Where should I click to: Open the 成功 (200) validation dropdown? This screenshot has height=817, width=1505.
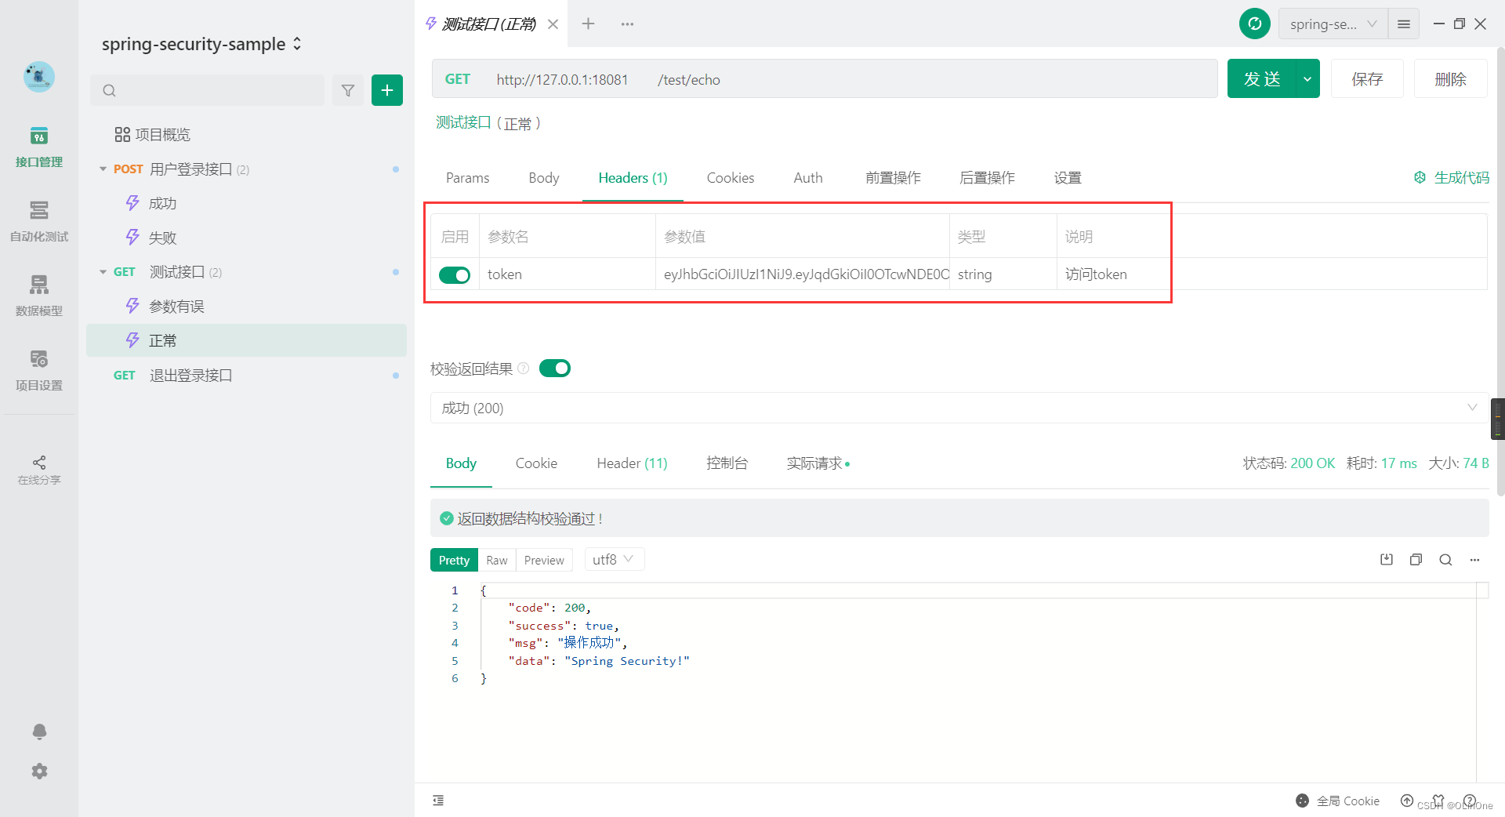(x=1471, y=408)
